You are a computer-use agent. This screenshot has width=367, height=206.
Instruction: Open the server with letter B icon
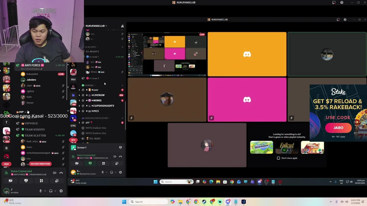(x=6, y=148)
